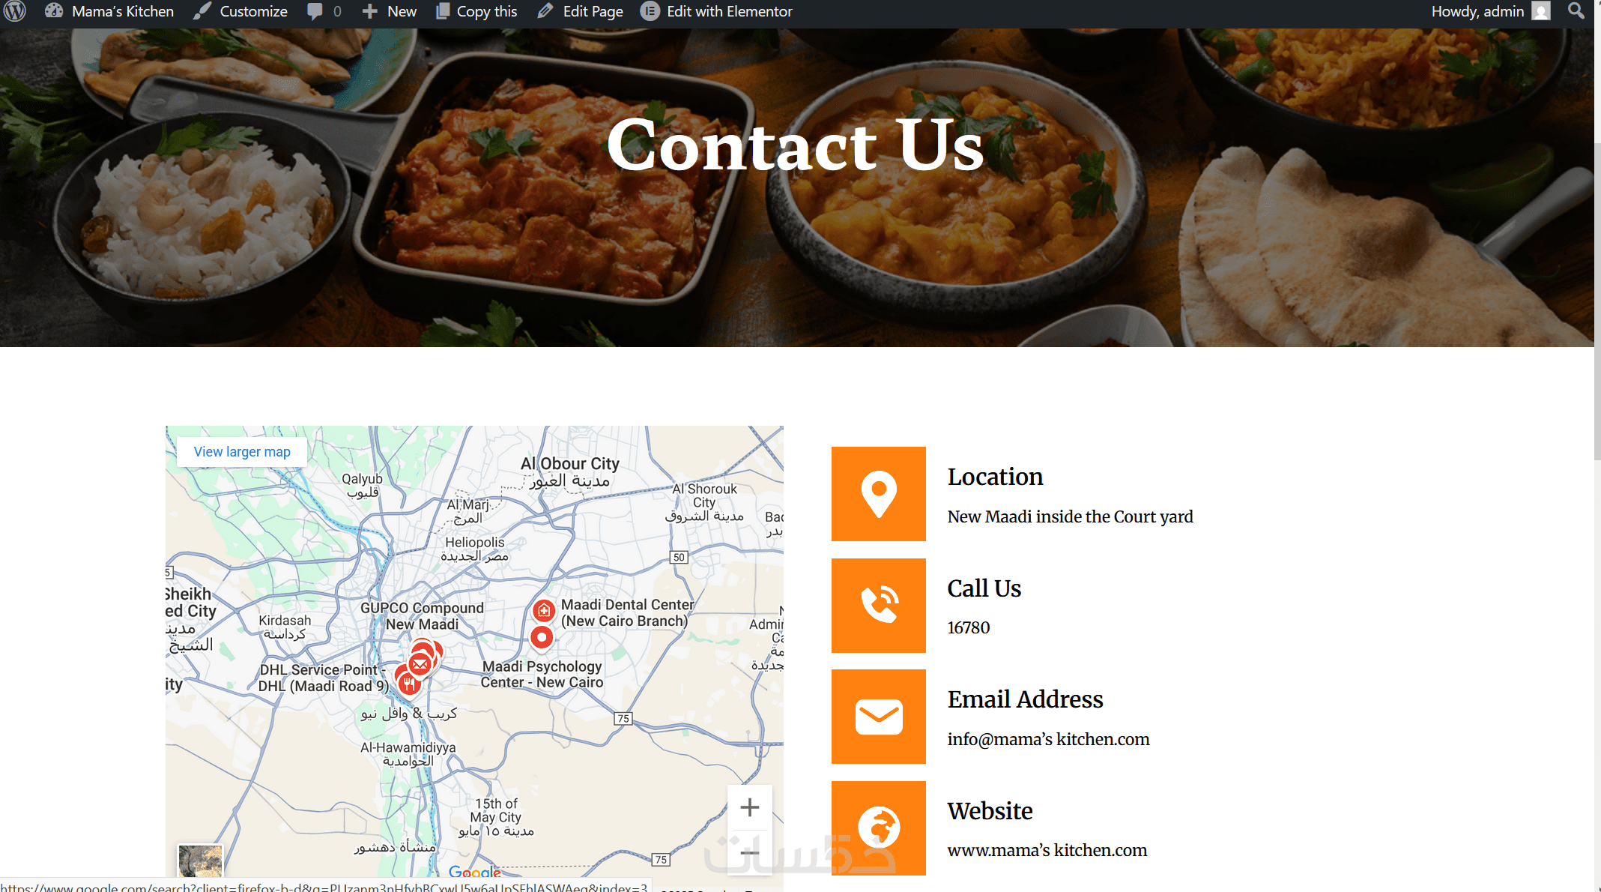The width and height of the screenshot is (1601, 892).
Task: Click the restaurant marker on the map
Action: click(408, 683)
